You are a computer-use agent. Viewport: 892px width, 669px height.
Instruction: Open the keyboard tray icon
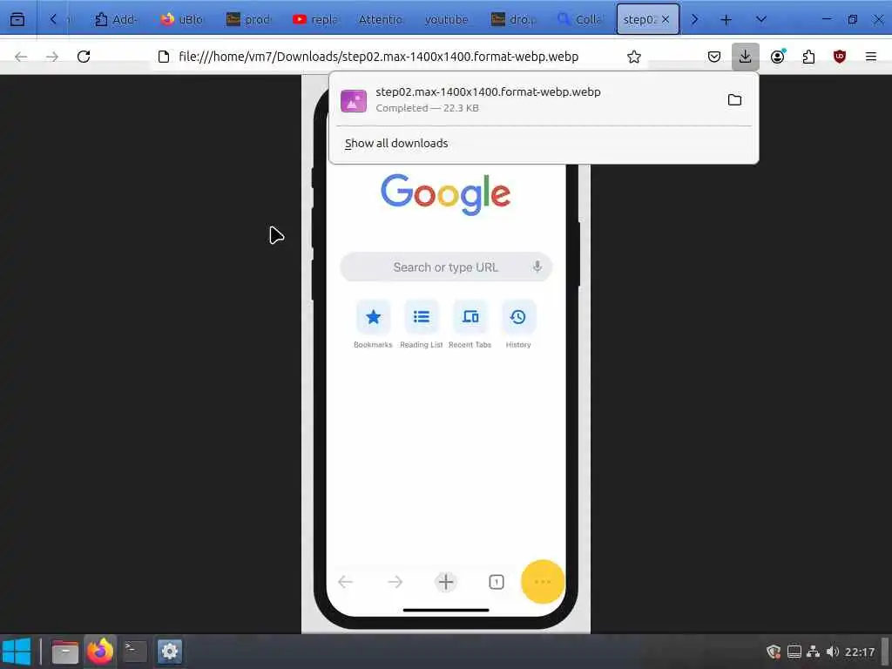tap(794, 652)
